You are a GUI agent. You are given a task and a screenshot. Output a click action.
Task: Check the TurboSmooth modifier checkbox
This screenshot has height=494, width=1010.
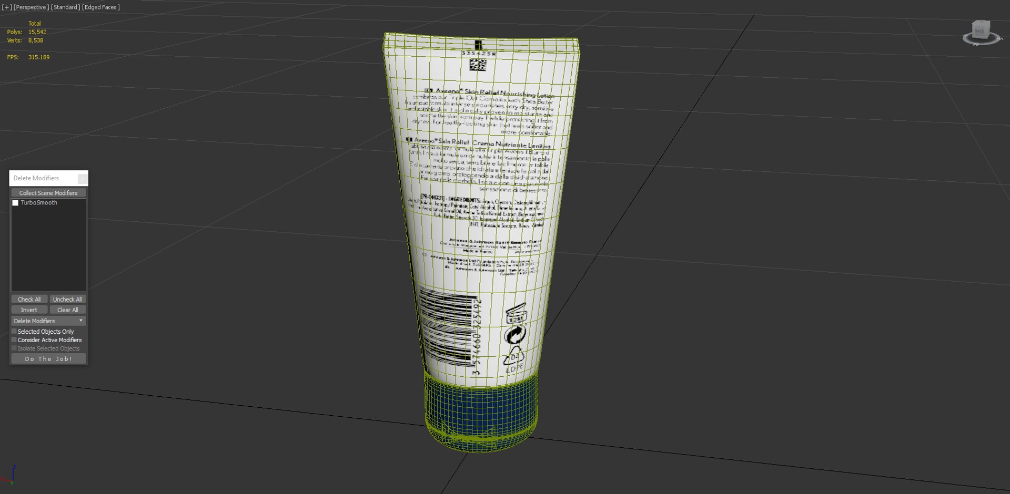(15, 203)
